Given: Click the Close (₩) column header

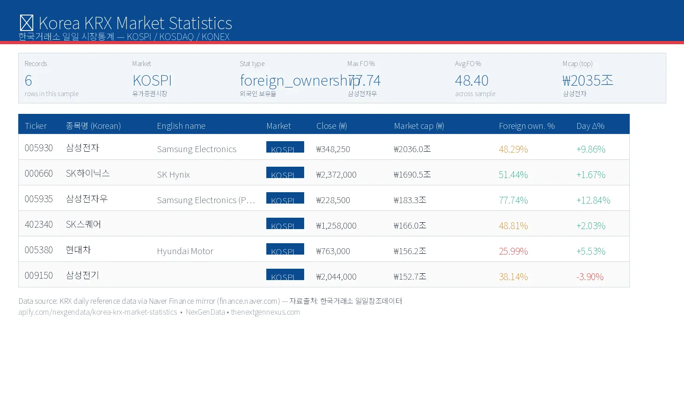Looking at the screenshot, I should (332, 126).
